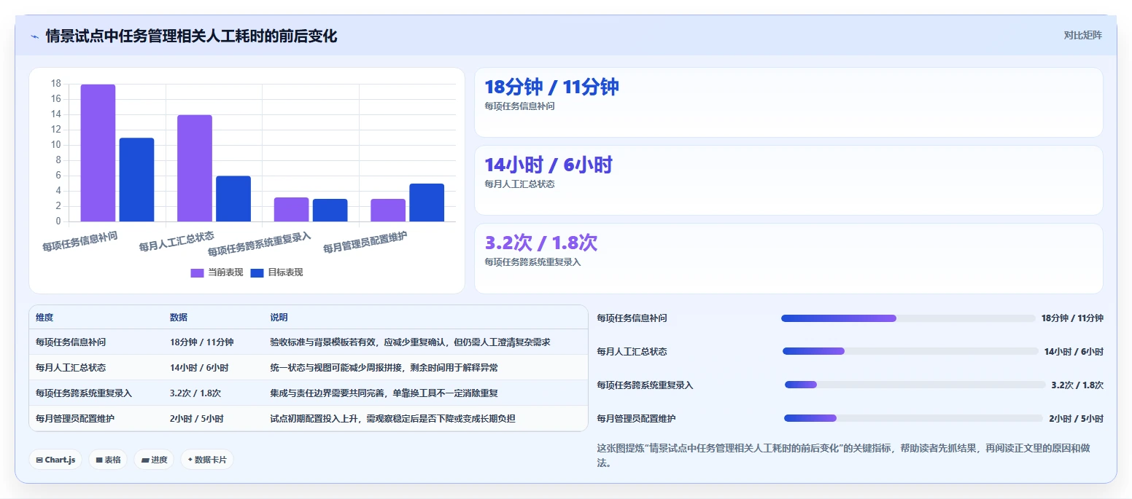Viewport: 1132px width, 499px height.
Task: Click progress value 2小时 / 5小时 on right
Action: pyautogui.click(x=1076, y=418)
